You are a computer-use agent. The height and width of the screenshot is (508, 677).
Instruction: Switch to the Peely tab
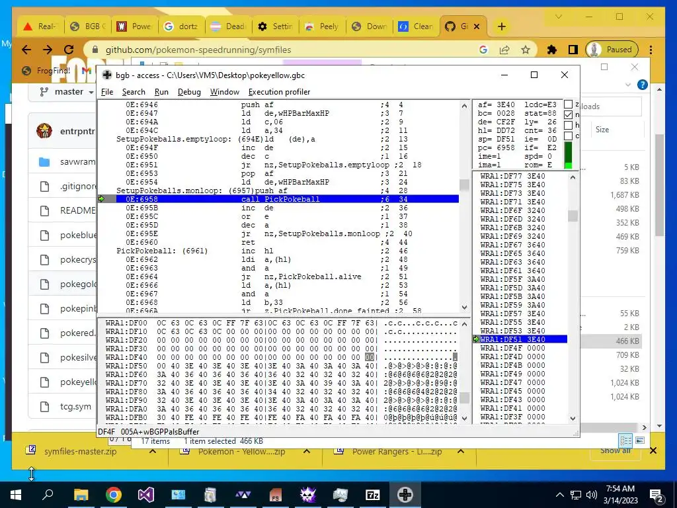coord(323,26)
